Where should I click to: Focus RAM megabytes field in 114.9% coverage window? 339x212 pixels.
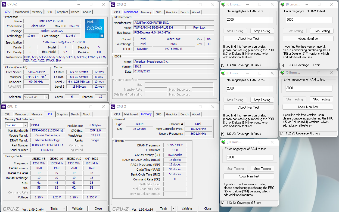250,20
